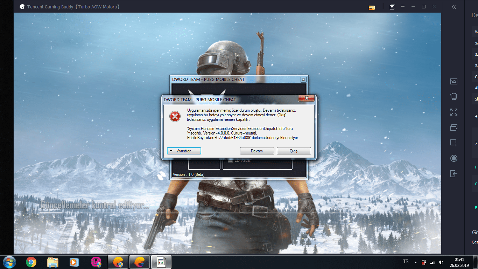Open the orange card icon in title bar
Viewport: 478px width, 269px height.
372,7
